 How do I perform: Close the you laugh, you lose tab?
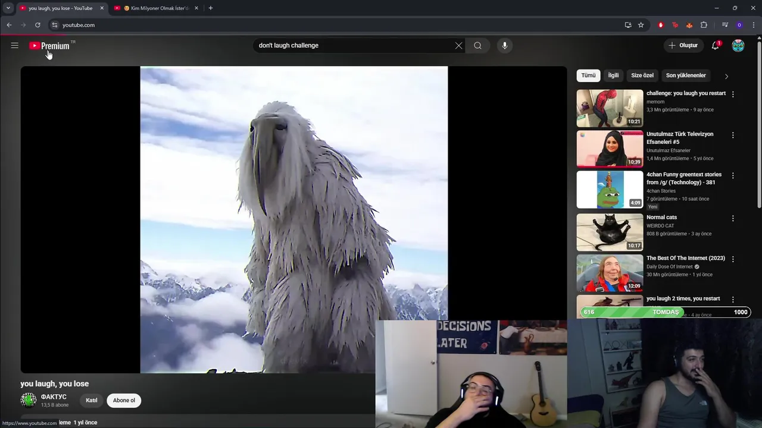[102, 8]
